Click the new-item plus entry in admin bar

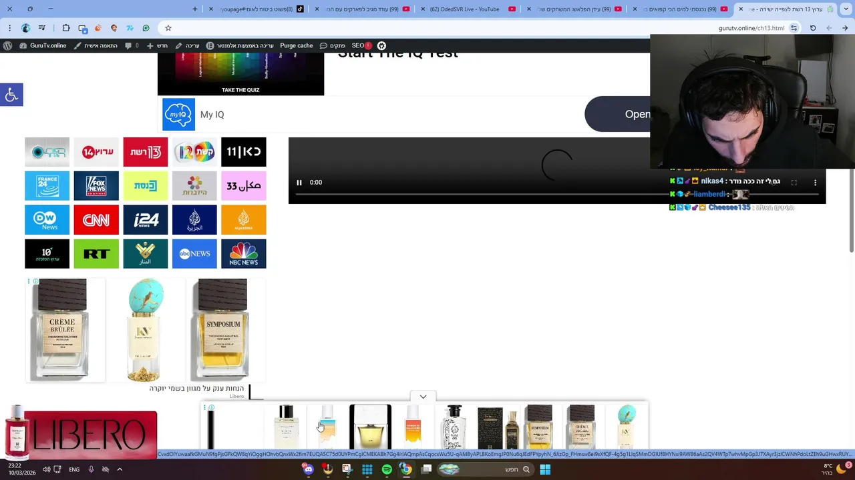(x=157, y=45)
